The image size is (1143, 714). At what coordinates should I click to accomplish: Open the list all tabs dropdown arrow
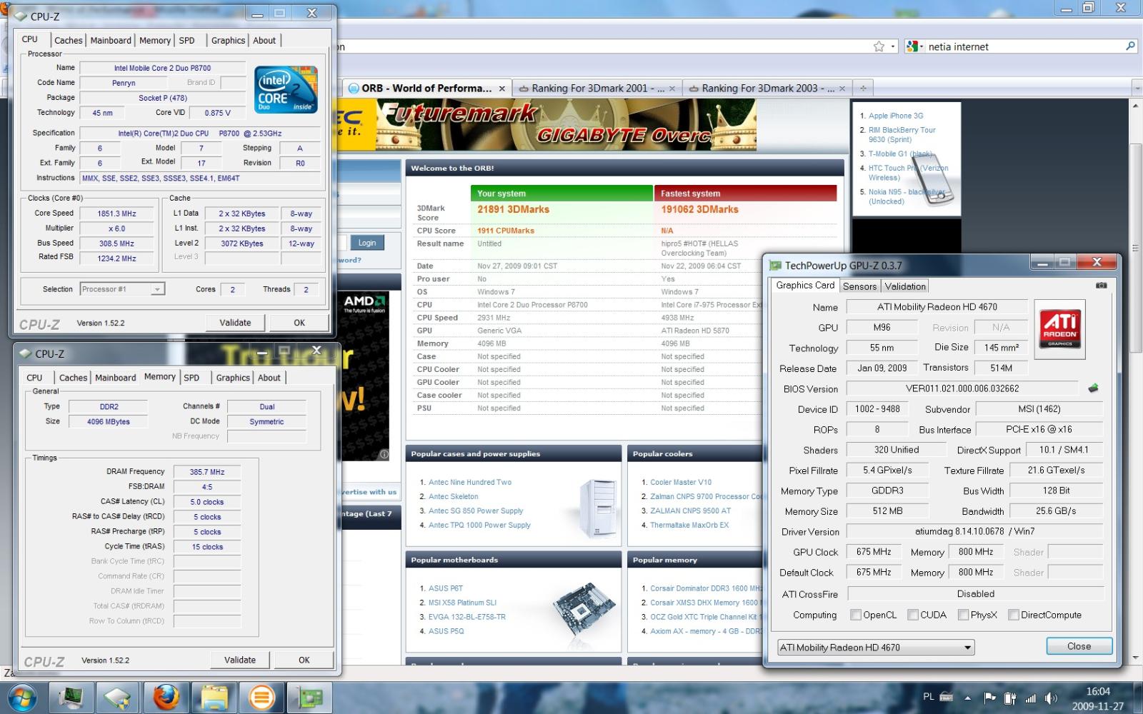(x=1137, y=89)
